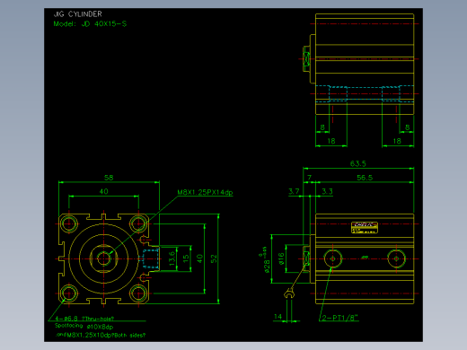The height and width of the screenshot is (350, 467).
Task: Select the 'M8X1.25X10dp?Both sides?' note
Action: (106, 335)
